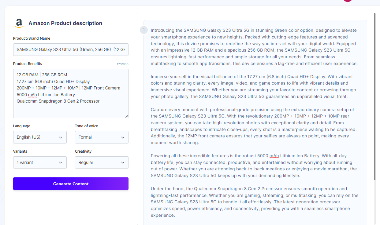
Task: Click the underlined mAh word in Product Benefits
Action: (32, 95)
